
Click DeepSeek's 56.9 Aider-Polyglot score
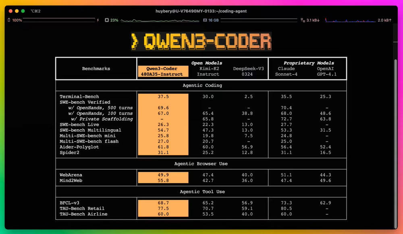tap(247, 147)
